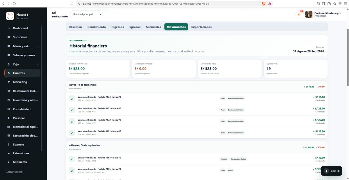349x180 pixels.
Task: Click the Salidas confirmadas S/ 0.00 value
Action: click(140, 69)
